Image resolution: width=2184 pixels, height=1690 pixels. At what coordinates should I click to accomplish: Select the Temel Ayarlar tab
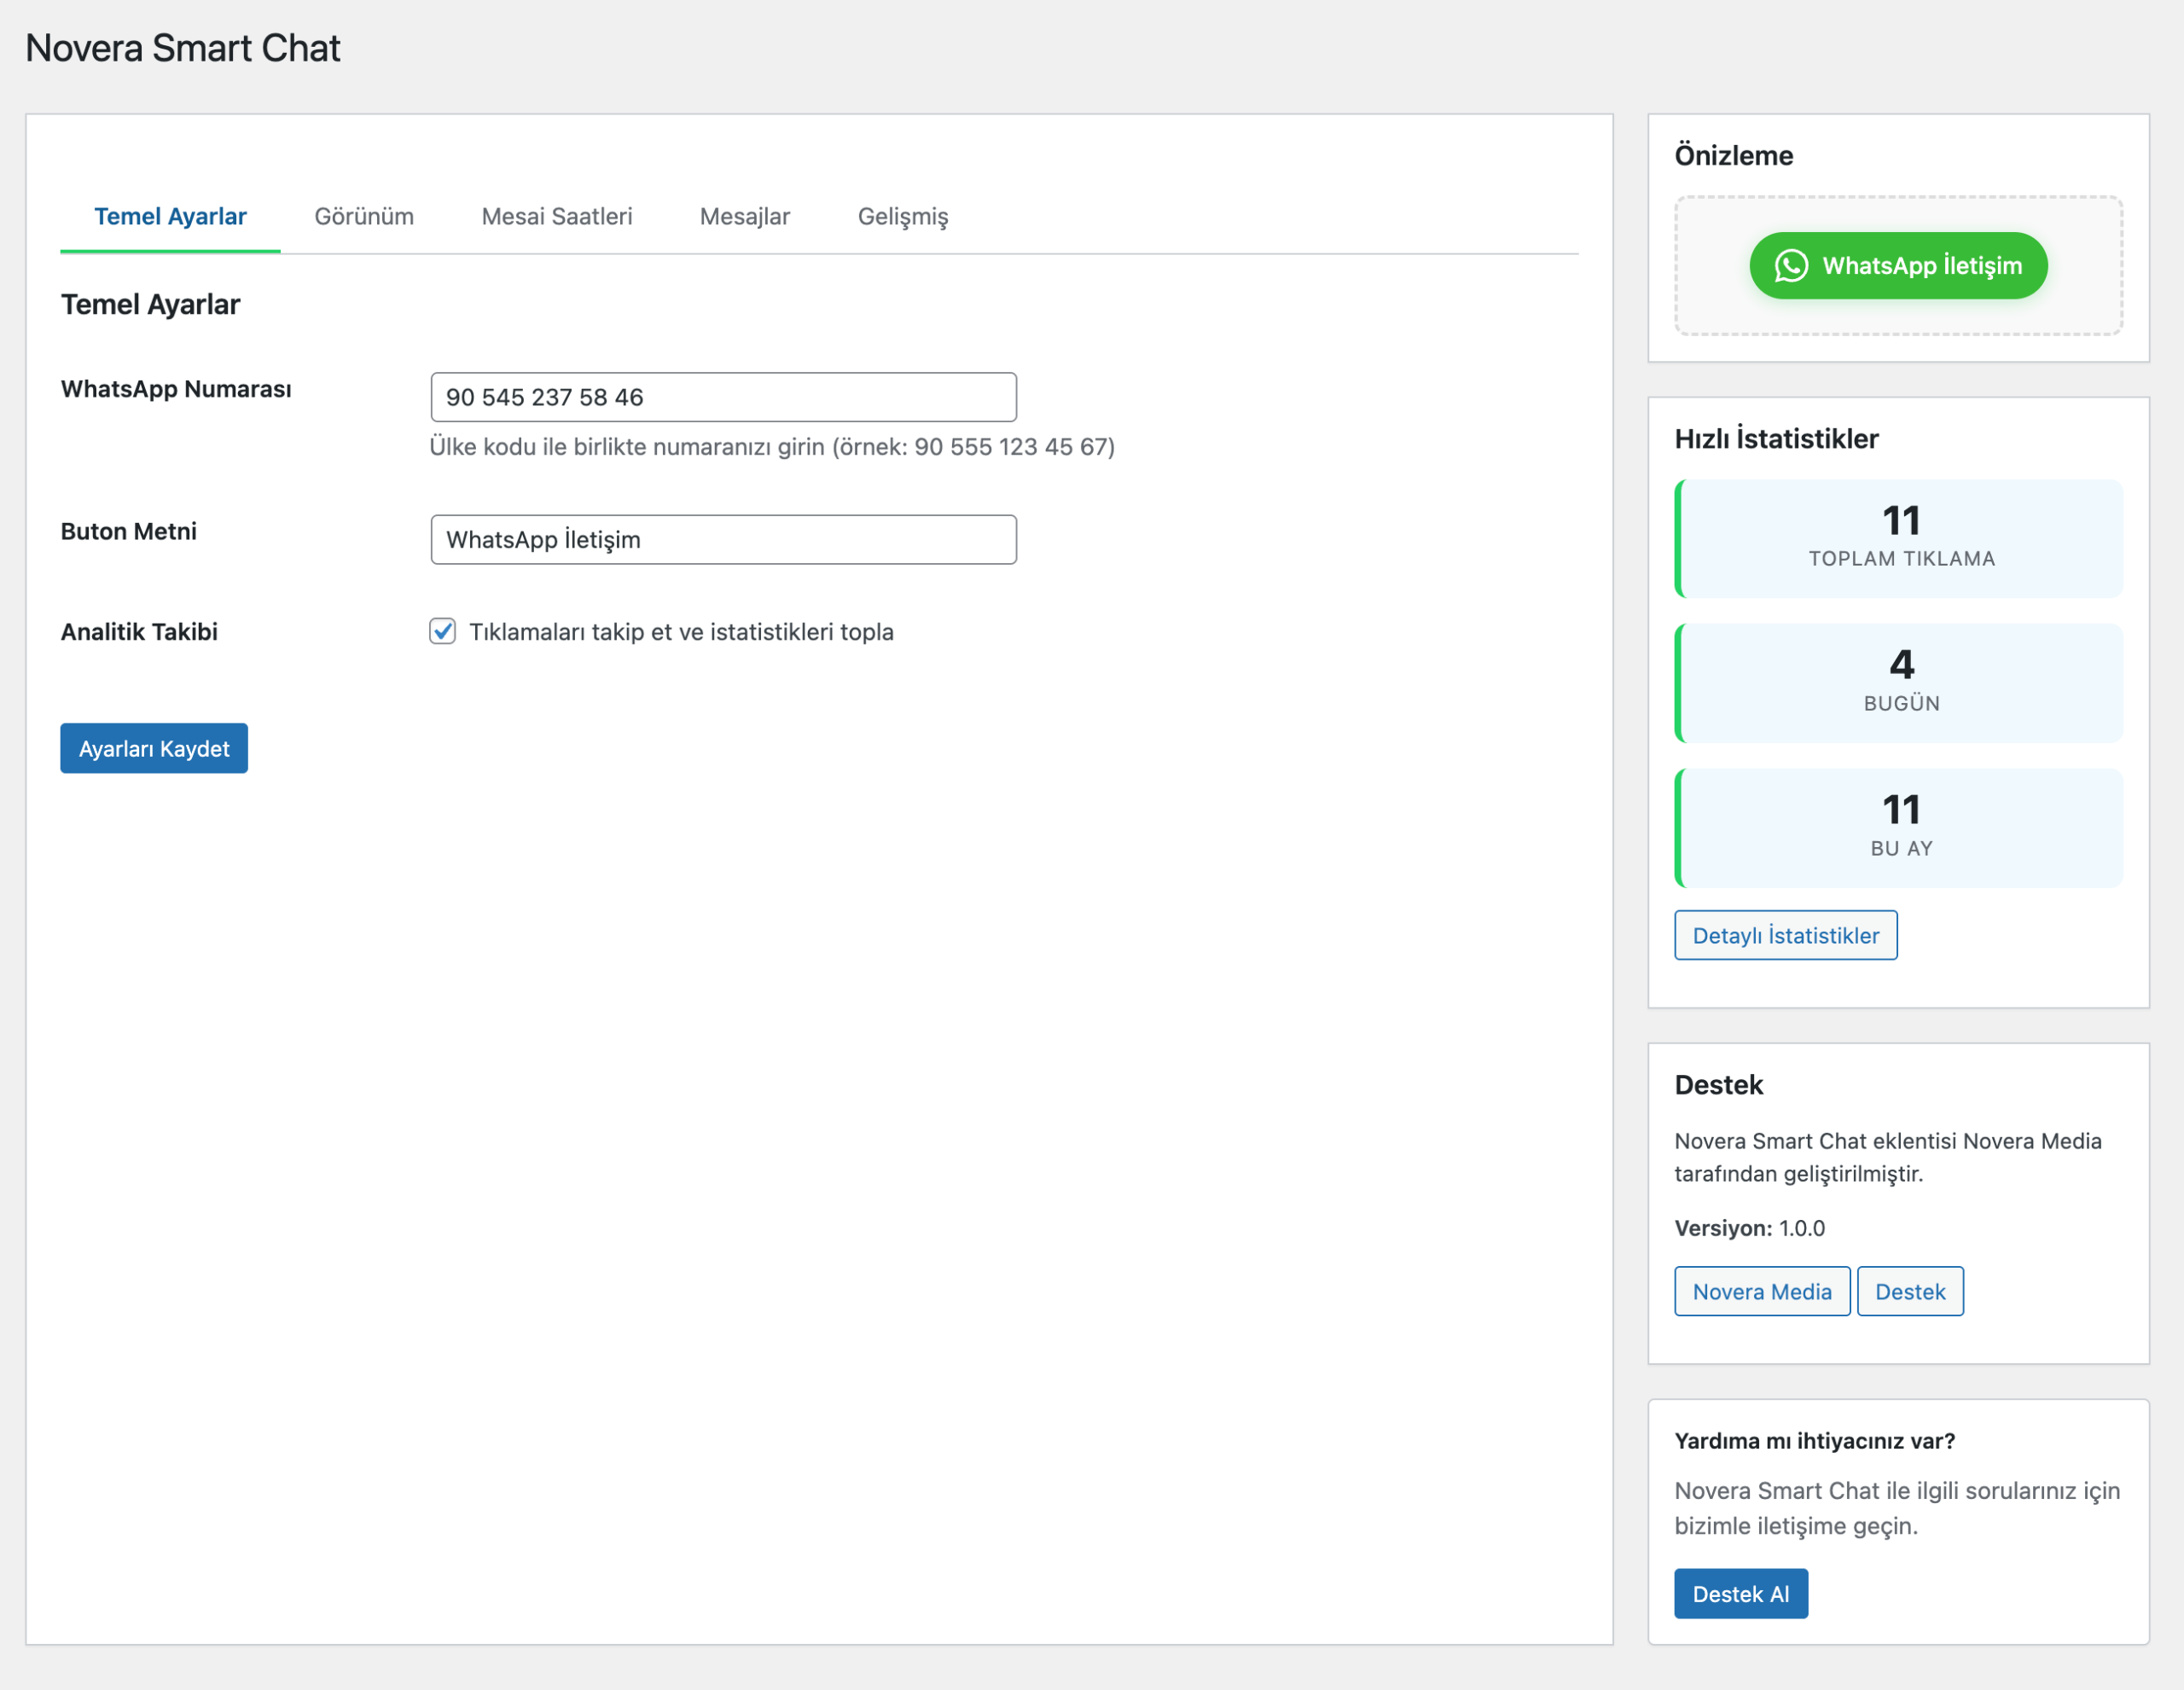tap(170, 216)
